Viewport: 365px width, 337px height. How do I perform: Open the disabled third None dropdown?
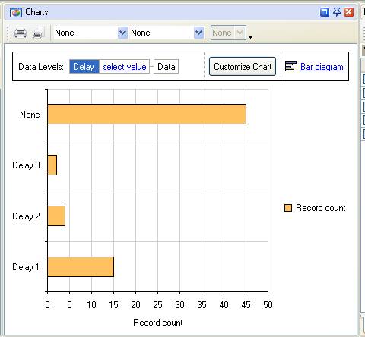(240, 33)
